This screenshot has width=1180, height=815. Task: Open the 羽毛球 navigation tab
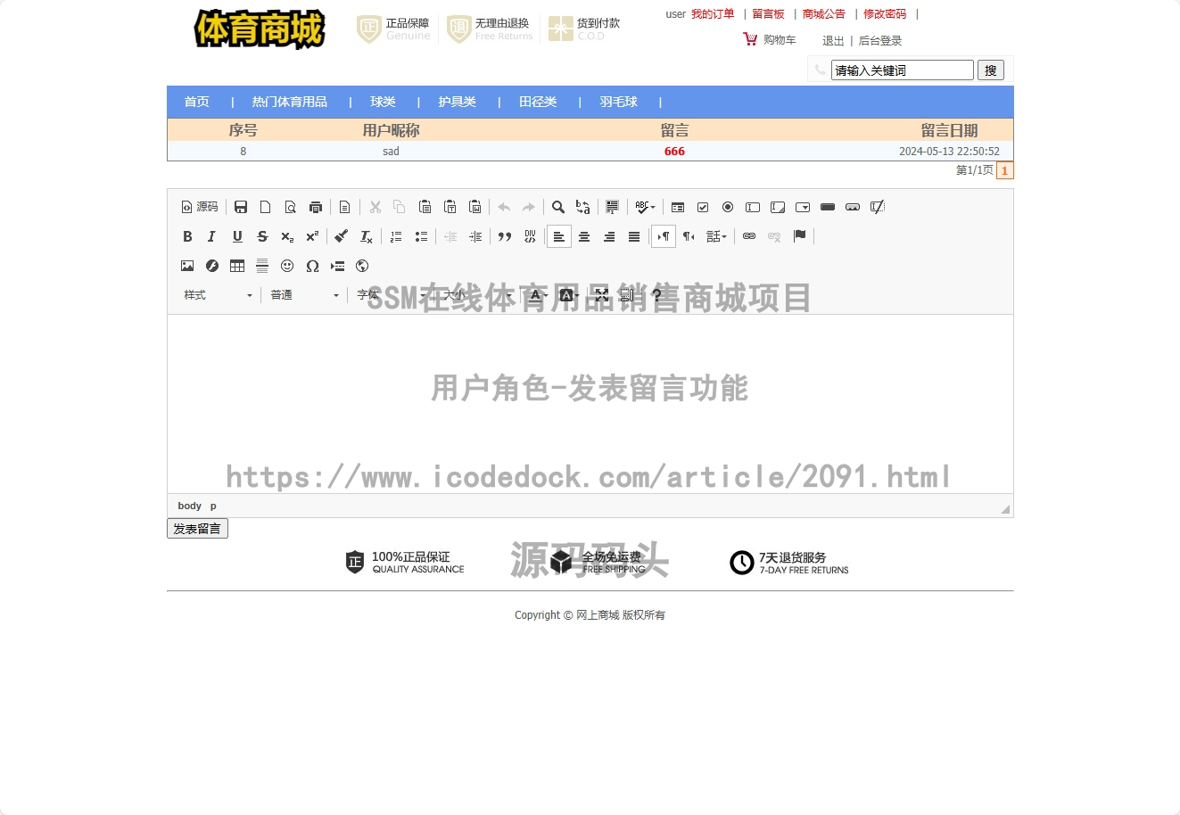619,102
